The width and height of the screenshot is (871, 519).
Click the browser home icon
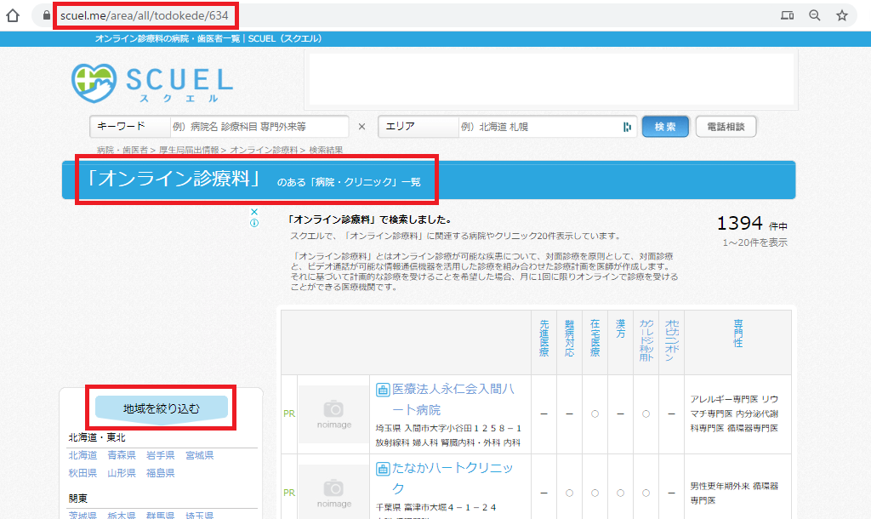tap(13, 15)
